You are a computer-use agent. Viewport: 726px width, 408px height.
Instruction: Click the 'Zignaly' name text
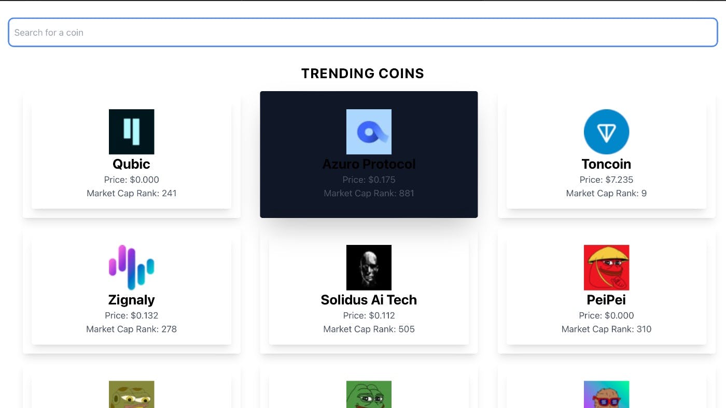pyautogui.click(x=131, y=299)
